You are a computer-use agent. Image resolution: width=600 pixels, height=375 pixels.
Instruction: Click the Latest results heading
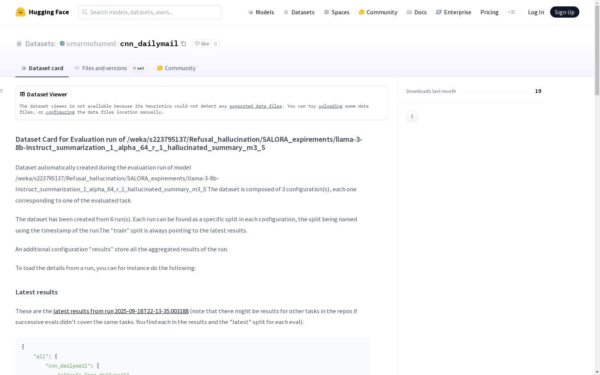pos(36,292)
